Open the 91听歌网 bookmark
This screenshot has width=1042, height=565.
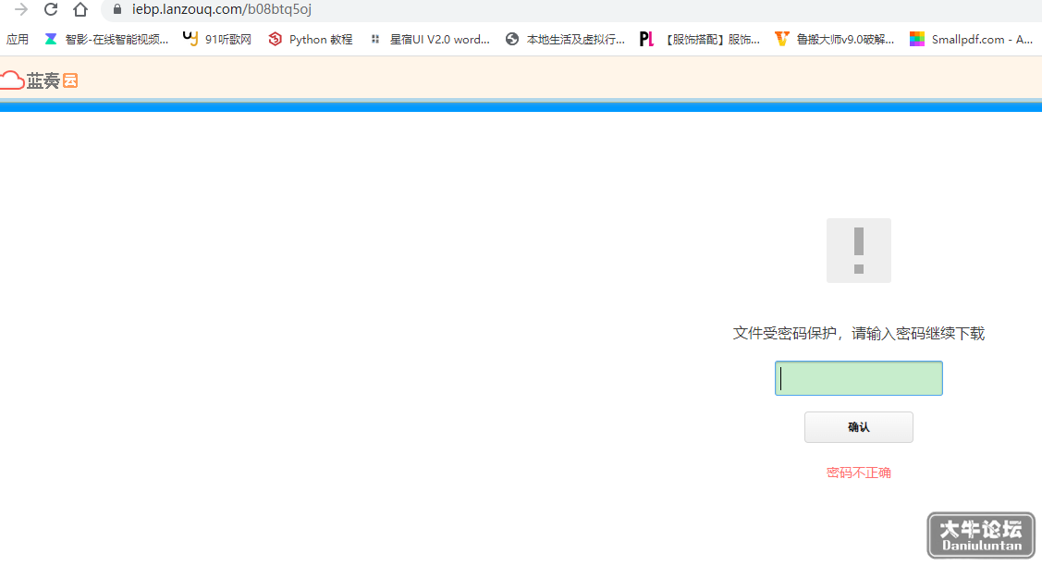point(217,39)
